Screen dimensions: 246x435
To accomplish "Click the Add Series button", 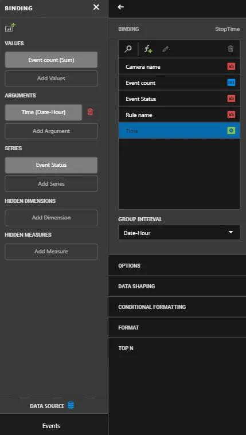I will click(51, 183).
